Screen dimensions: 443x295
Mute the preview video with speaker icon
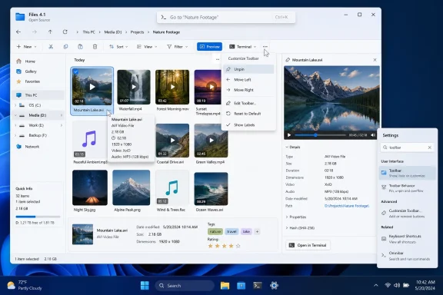373,135
